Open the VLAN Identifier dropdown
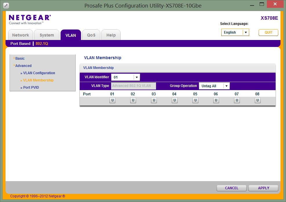The height and width of the screenshot is (202, 286). coord(126,77)
